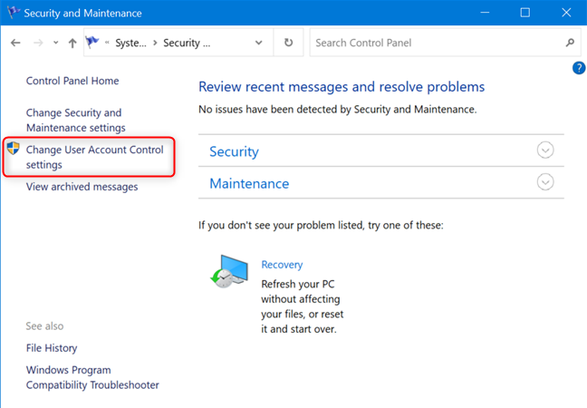Go up one level with up arrow

point(72,43)
